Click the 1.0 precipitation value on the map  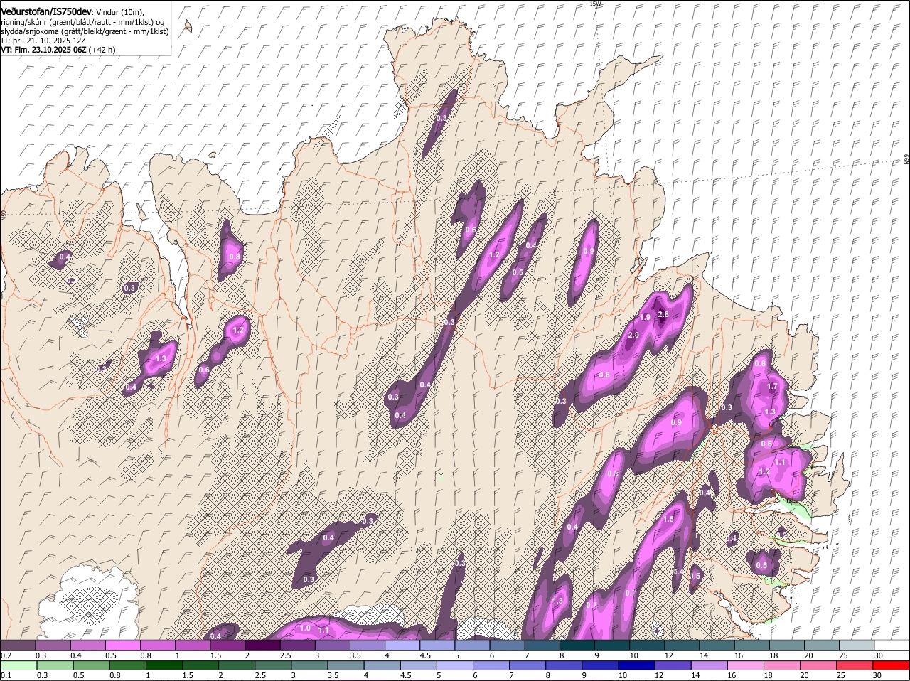(306, 628)
